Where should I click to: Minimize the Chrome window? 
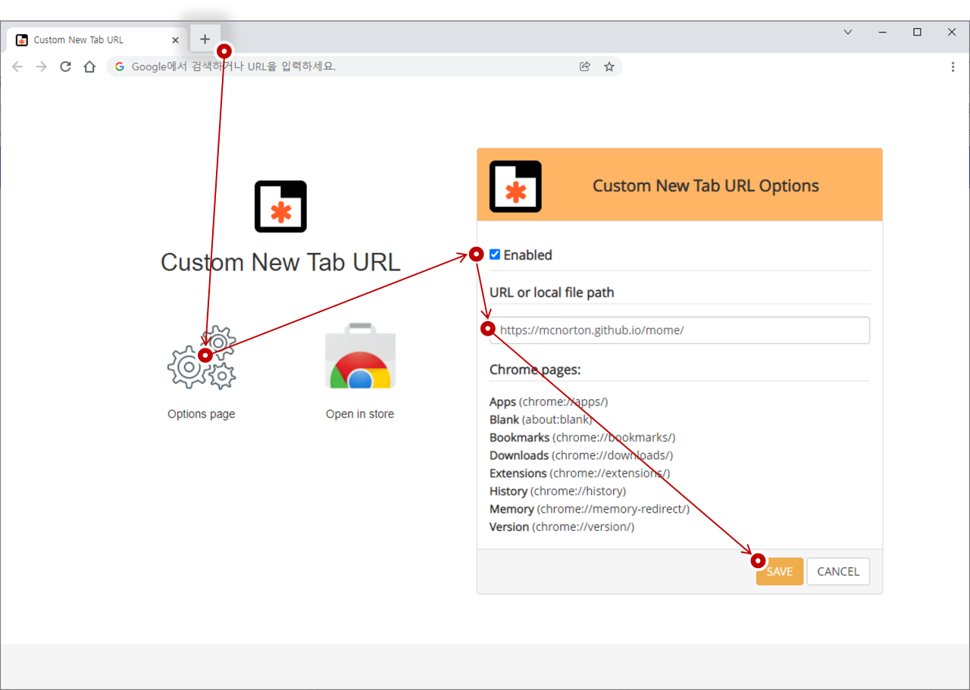pyautogui.click(x=883, y=32)
